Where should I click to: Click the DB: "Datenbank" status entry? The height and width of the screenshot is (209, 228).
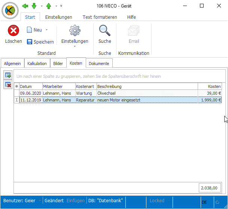point(106,201)
